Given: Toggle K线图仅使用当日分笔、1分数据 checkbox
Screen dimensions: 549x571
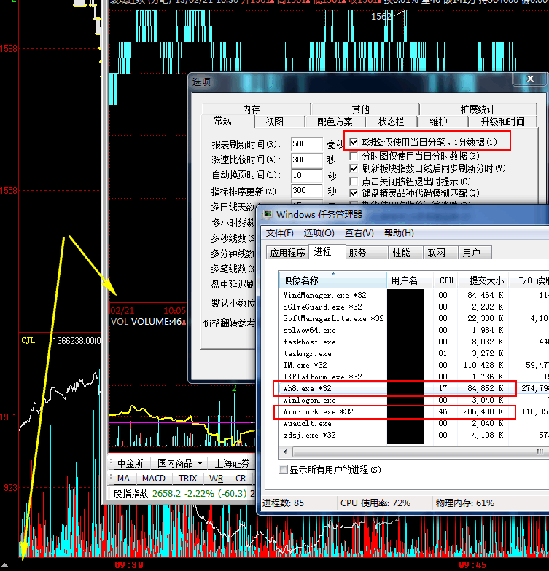Looking at the screenshot, I should tap(354, 142).
